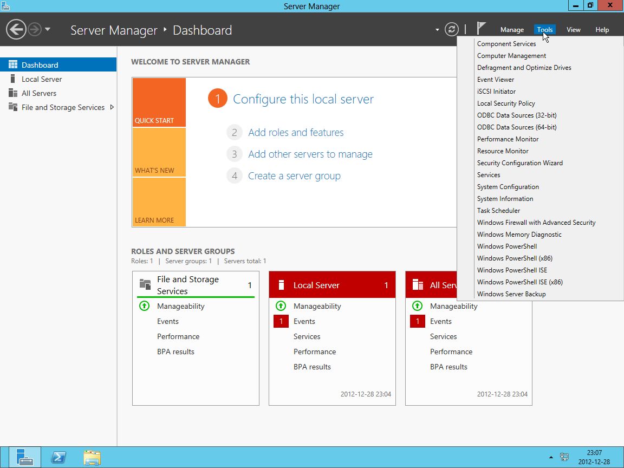Click the Dashboard grid icon in sidebar

13,65
